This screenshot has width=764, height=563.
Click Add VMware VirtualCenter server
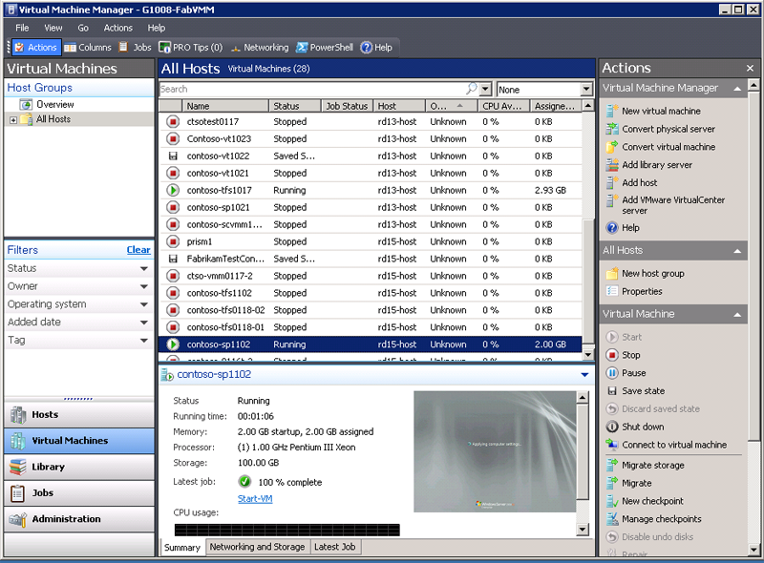pos(665,205)
